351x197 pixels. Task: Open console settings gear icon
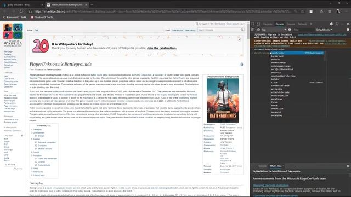[x=348, y=30]
